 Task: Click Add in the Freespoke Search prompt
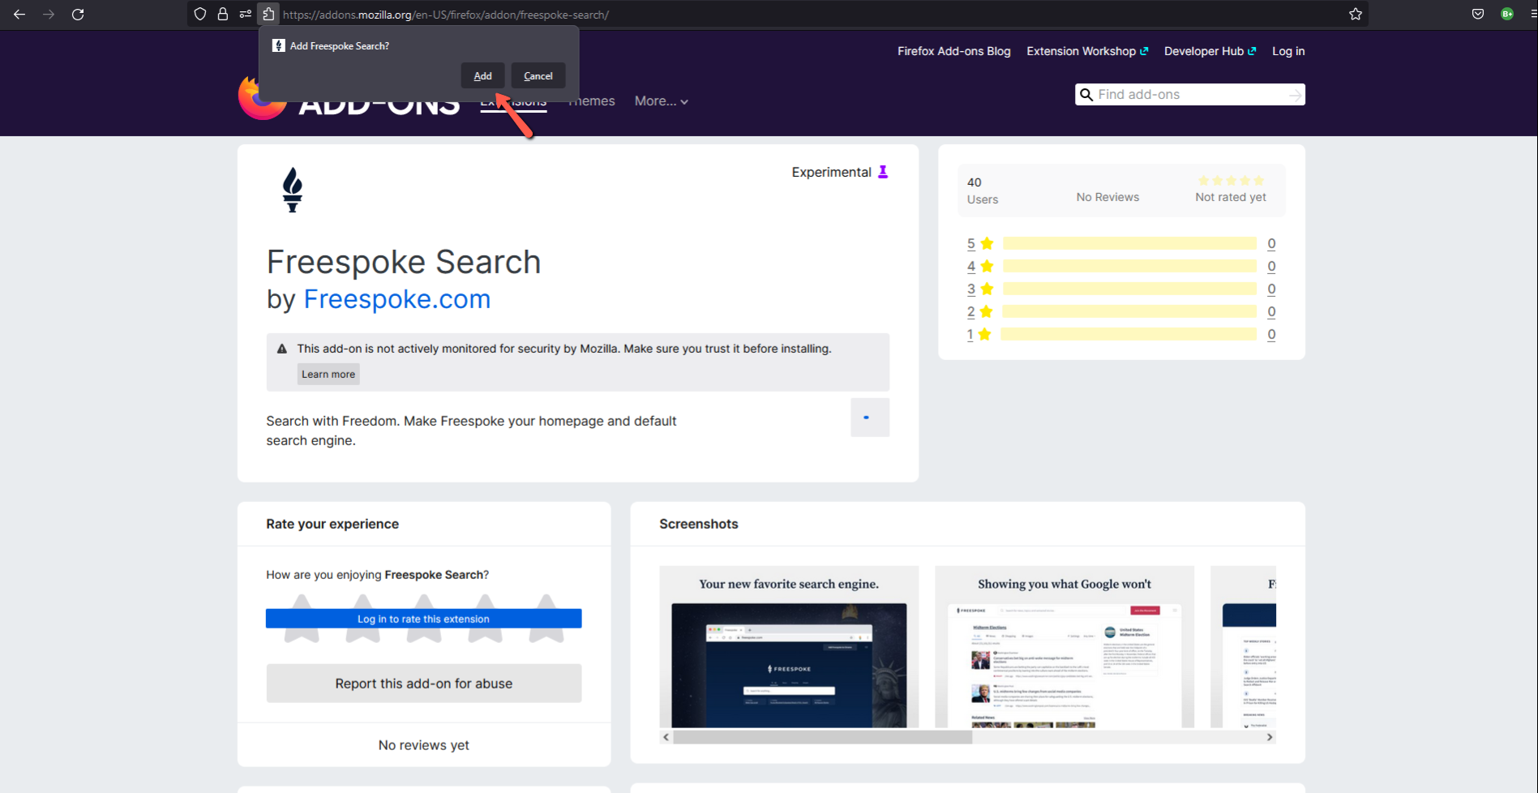(483, 75)
